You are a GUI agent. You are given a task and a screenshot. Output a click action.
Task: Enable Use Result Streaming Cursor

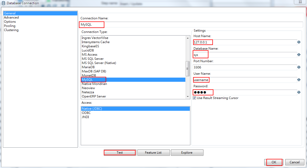coord(194,98)
